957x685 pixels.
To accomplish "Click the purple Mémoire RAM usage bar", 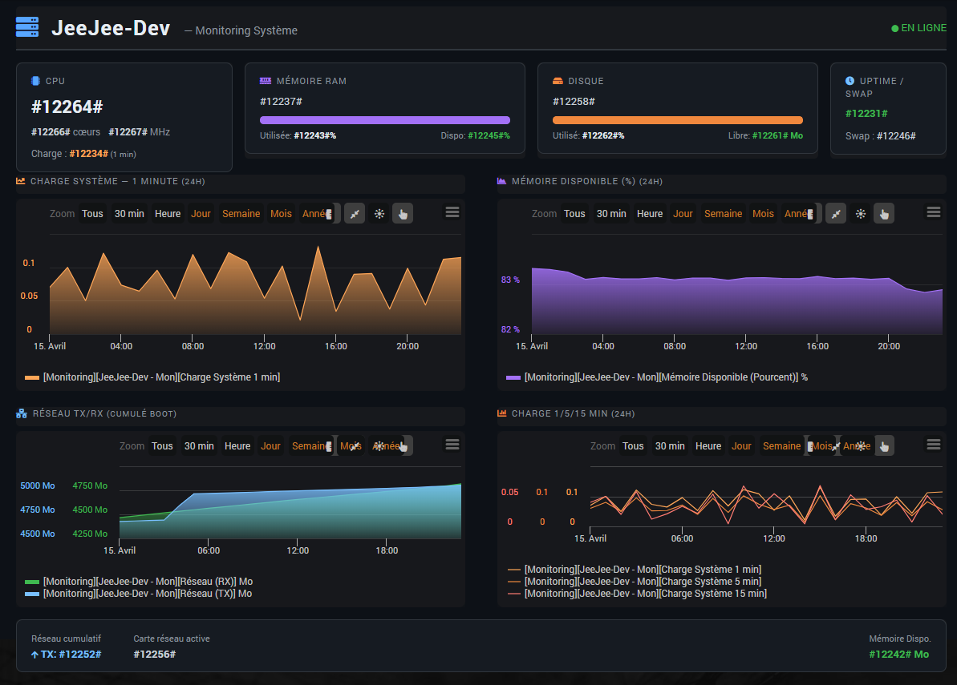I will pos(384,120).
